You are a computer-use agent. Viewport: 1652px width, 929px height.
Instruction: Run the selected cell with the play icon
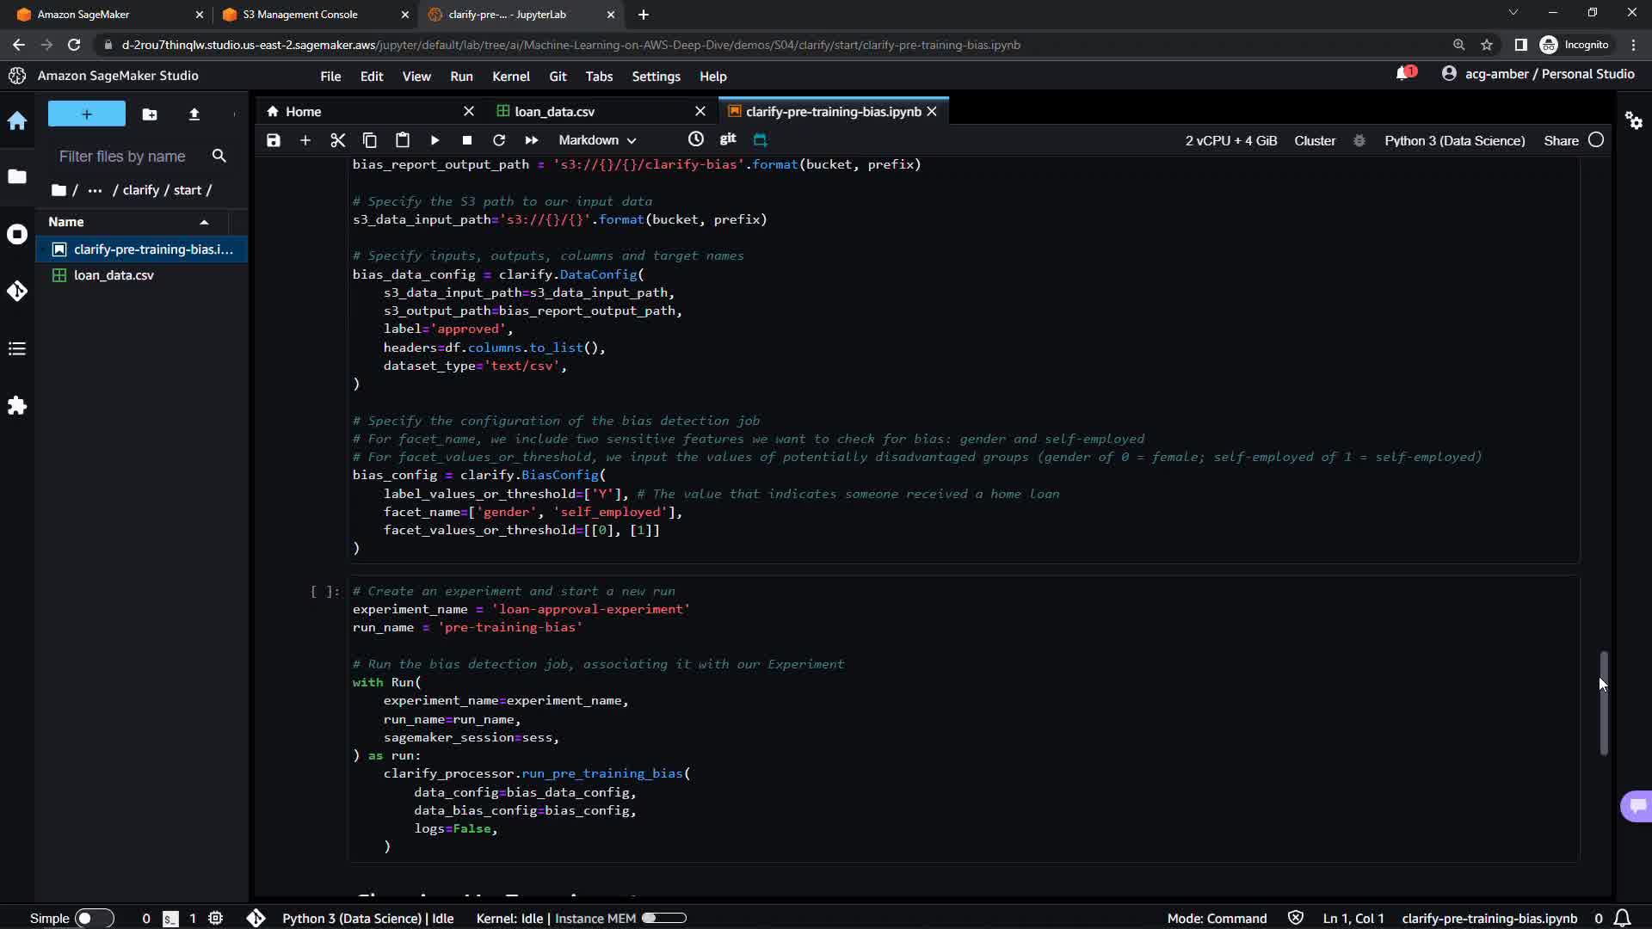(435, 140)
